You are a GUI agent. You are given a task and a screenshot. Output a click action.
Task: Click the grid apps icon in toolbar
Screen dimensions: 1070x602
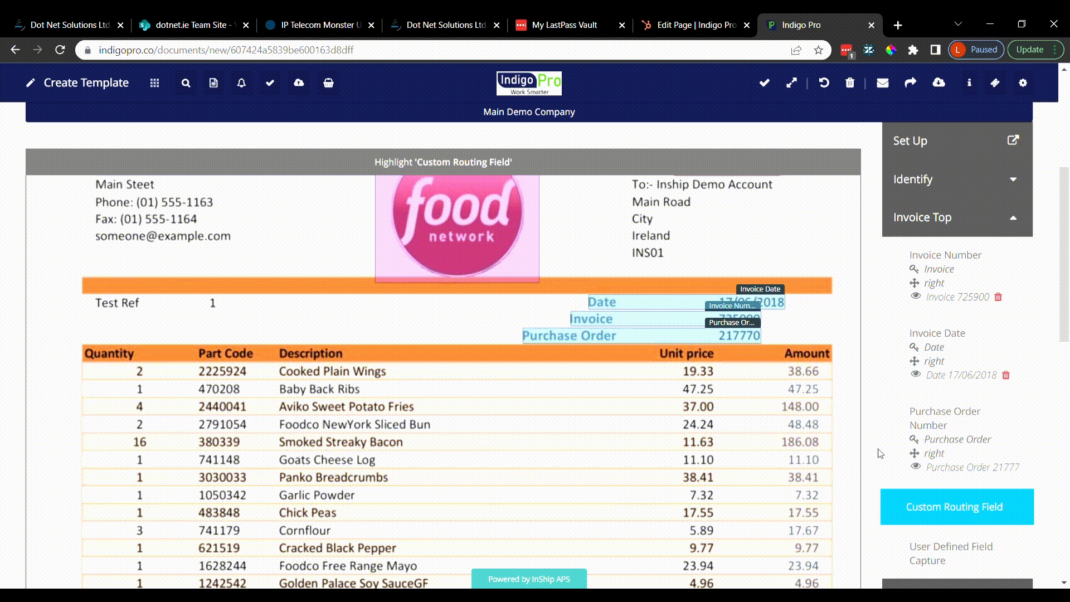pyautogui.click(x=154, y=83)
